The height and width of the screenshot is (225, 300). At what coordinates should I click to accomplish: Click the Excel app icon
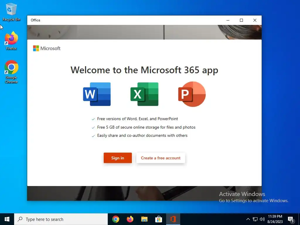point(144,94)
